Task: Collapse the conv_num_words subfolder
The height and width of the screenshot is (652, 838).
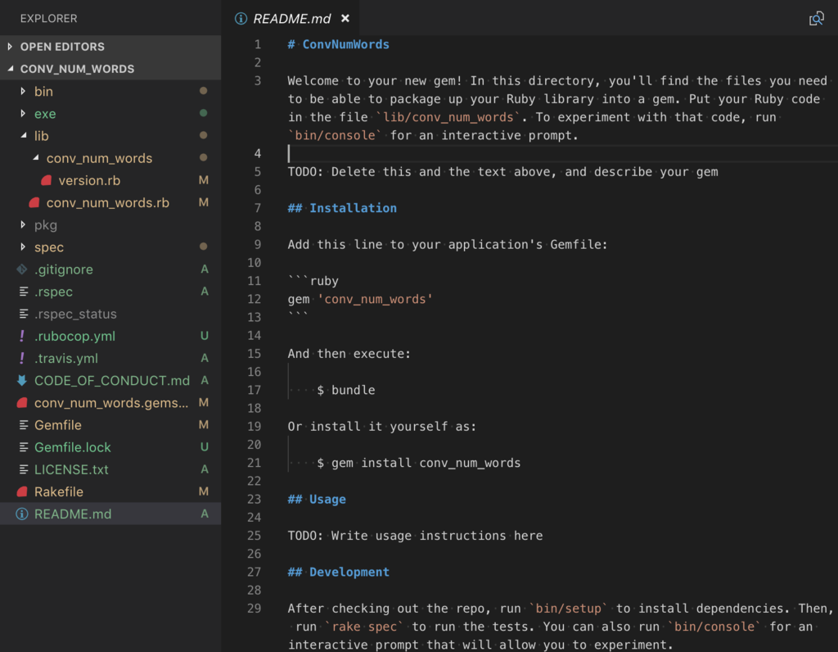Action: coord(36,158)
